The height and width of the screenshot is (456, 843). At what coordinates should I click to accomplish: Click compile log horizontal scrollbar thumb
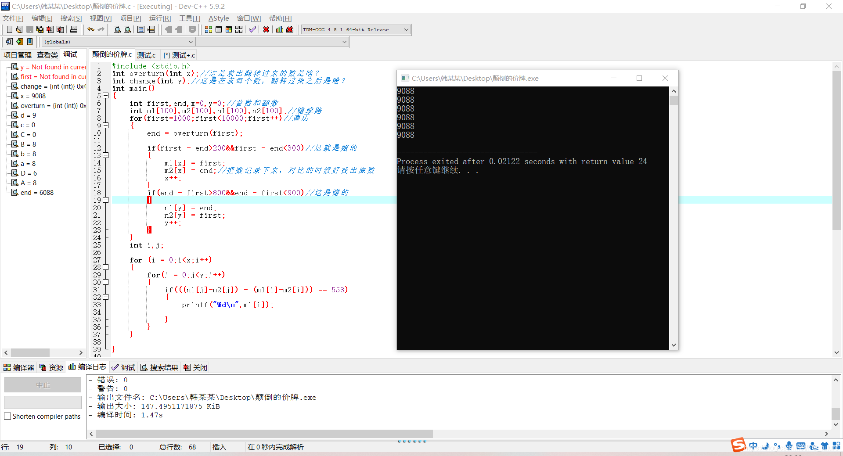click(264, 434)
